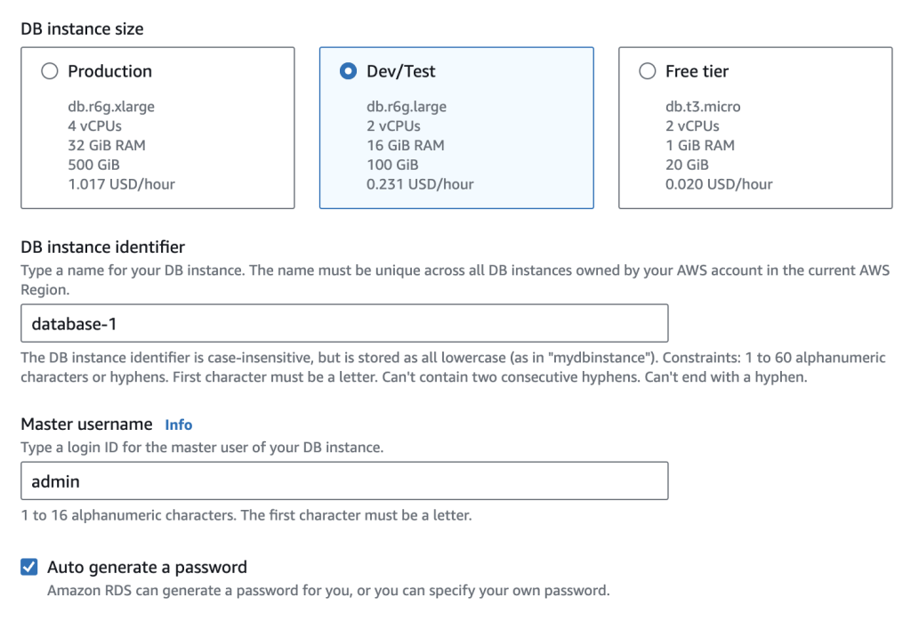
Task: Click the DB instance identifier input field
Action: (x=344, y=323)
